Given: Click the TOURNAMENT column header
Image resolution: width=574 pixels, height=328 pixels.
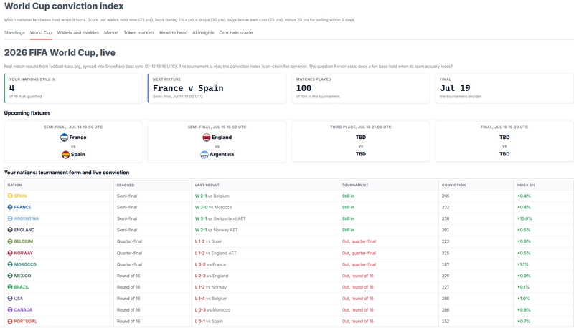Looking at the screenshot, I should [x=355, y=185].
